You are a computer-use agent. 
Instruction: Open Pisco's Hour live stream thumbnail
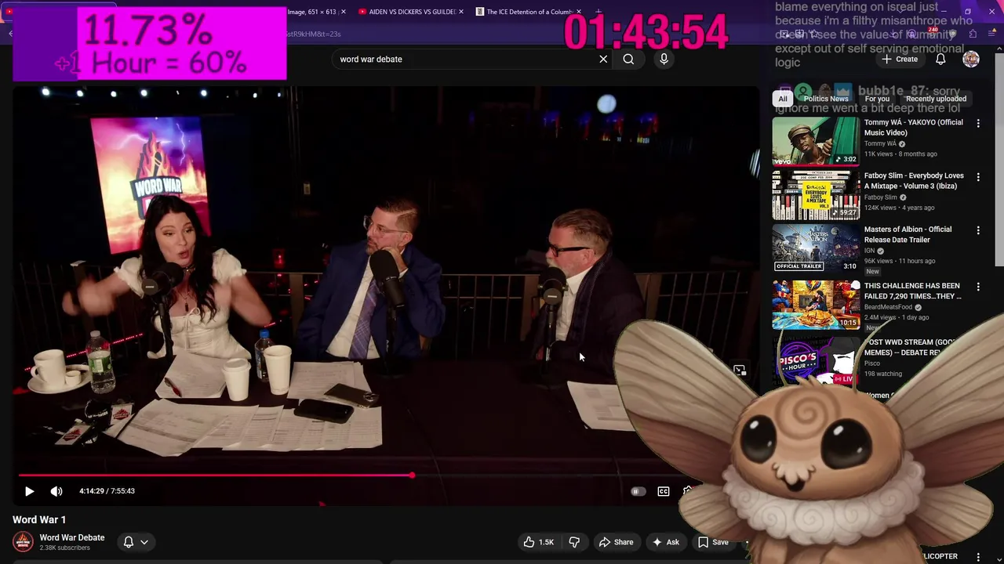(816, 360)
